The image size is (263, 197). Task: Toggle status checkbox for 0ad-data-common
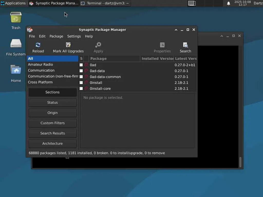81,77
